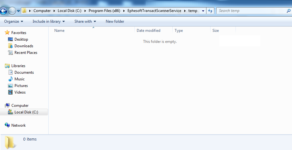Viewport: 292px width, 150px height.
Task: Click the folder icon in details pane
Action: (x=10, y=142)
